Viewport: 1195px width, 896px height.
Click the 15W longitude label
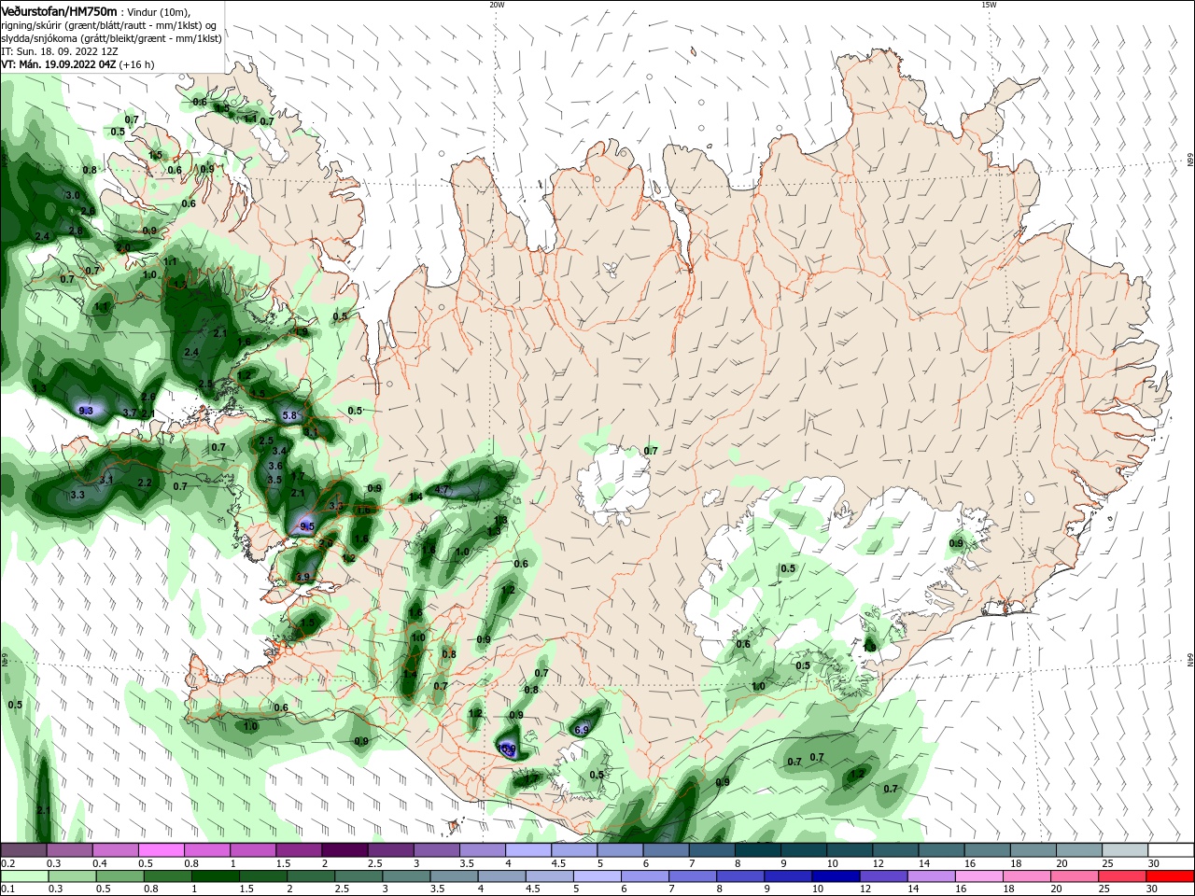[988, 5]
